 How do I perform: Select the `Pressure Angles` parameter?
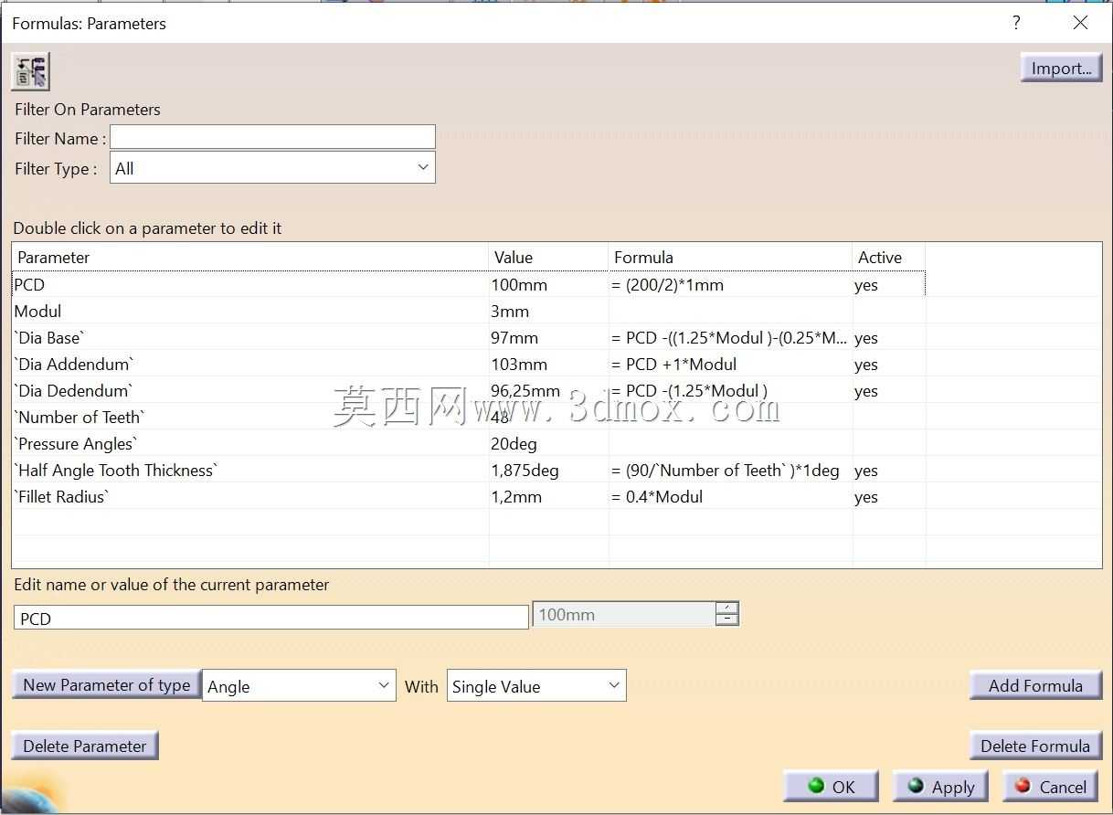click(x=76, y=443)
